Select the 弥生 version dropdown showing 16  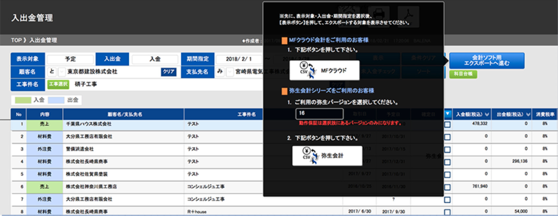point(319,114)
